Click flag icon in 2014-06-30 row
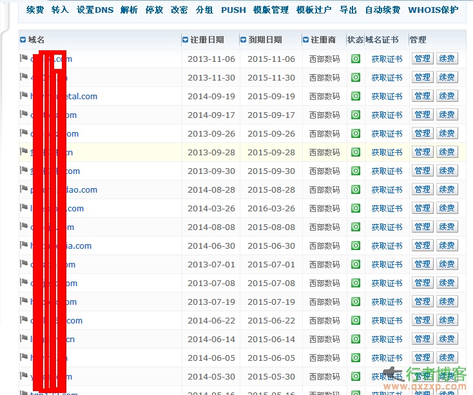The width and height of the screenshot is (473, 395). click(x=24, y=244)
